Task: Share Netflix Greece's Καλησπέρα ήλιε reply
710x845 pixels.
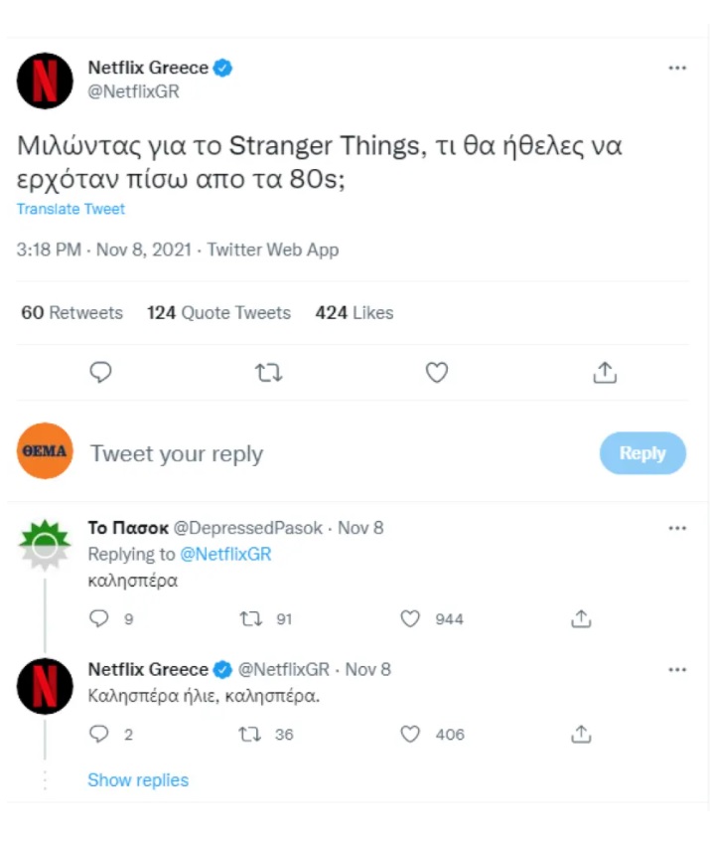Action: point(581,735)
